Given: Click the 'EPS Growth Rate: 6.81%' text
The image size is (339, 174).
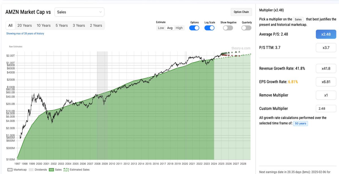Looking at the screenshot, I should tap(278, 82).
